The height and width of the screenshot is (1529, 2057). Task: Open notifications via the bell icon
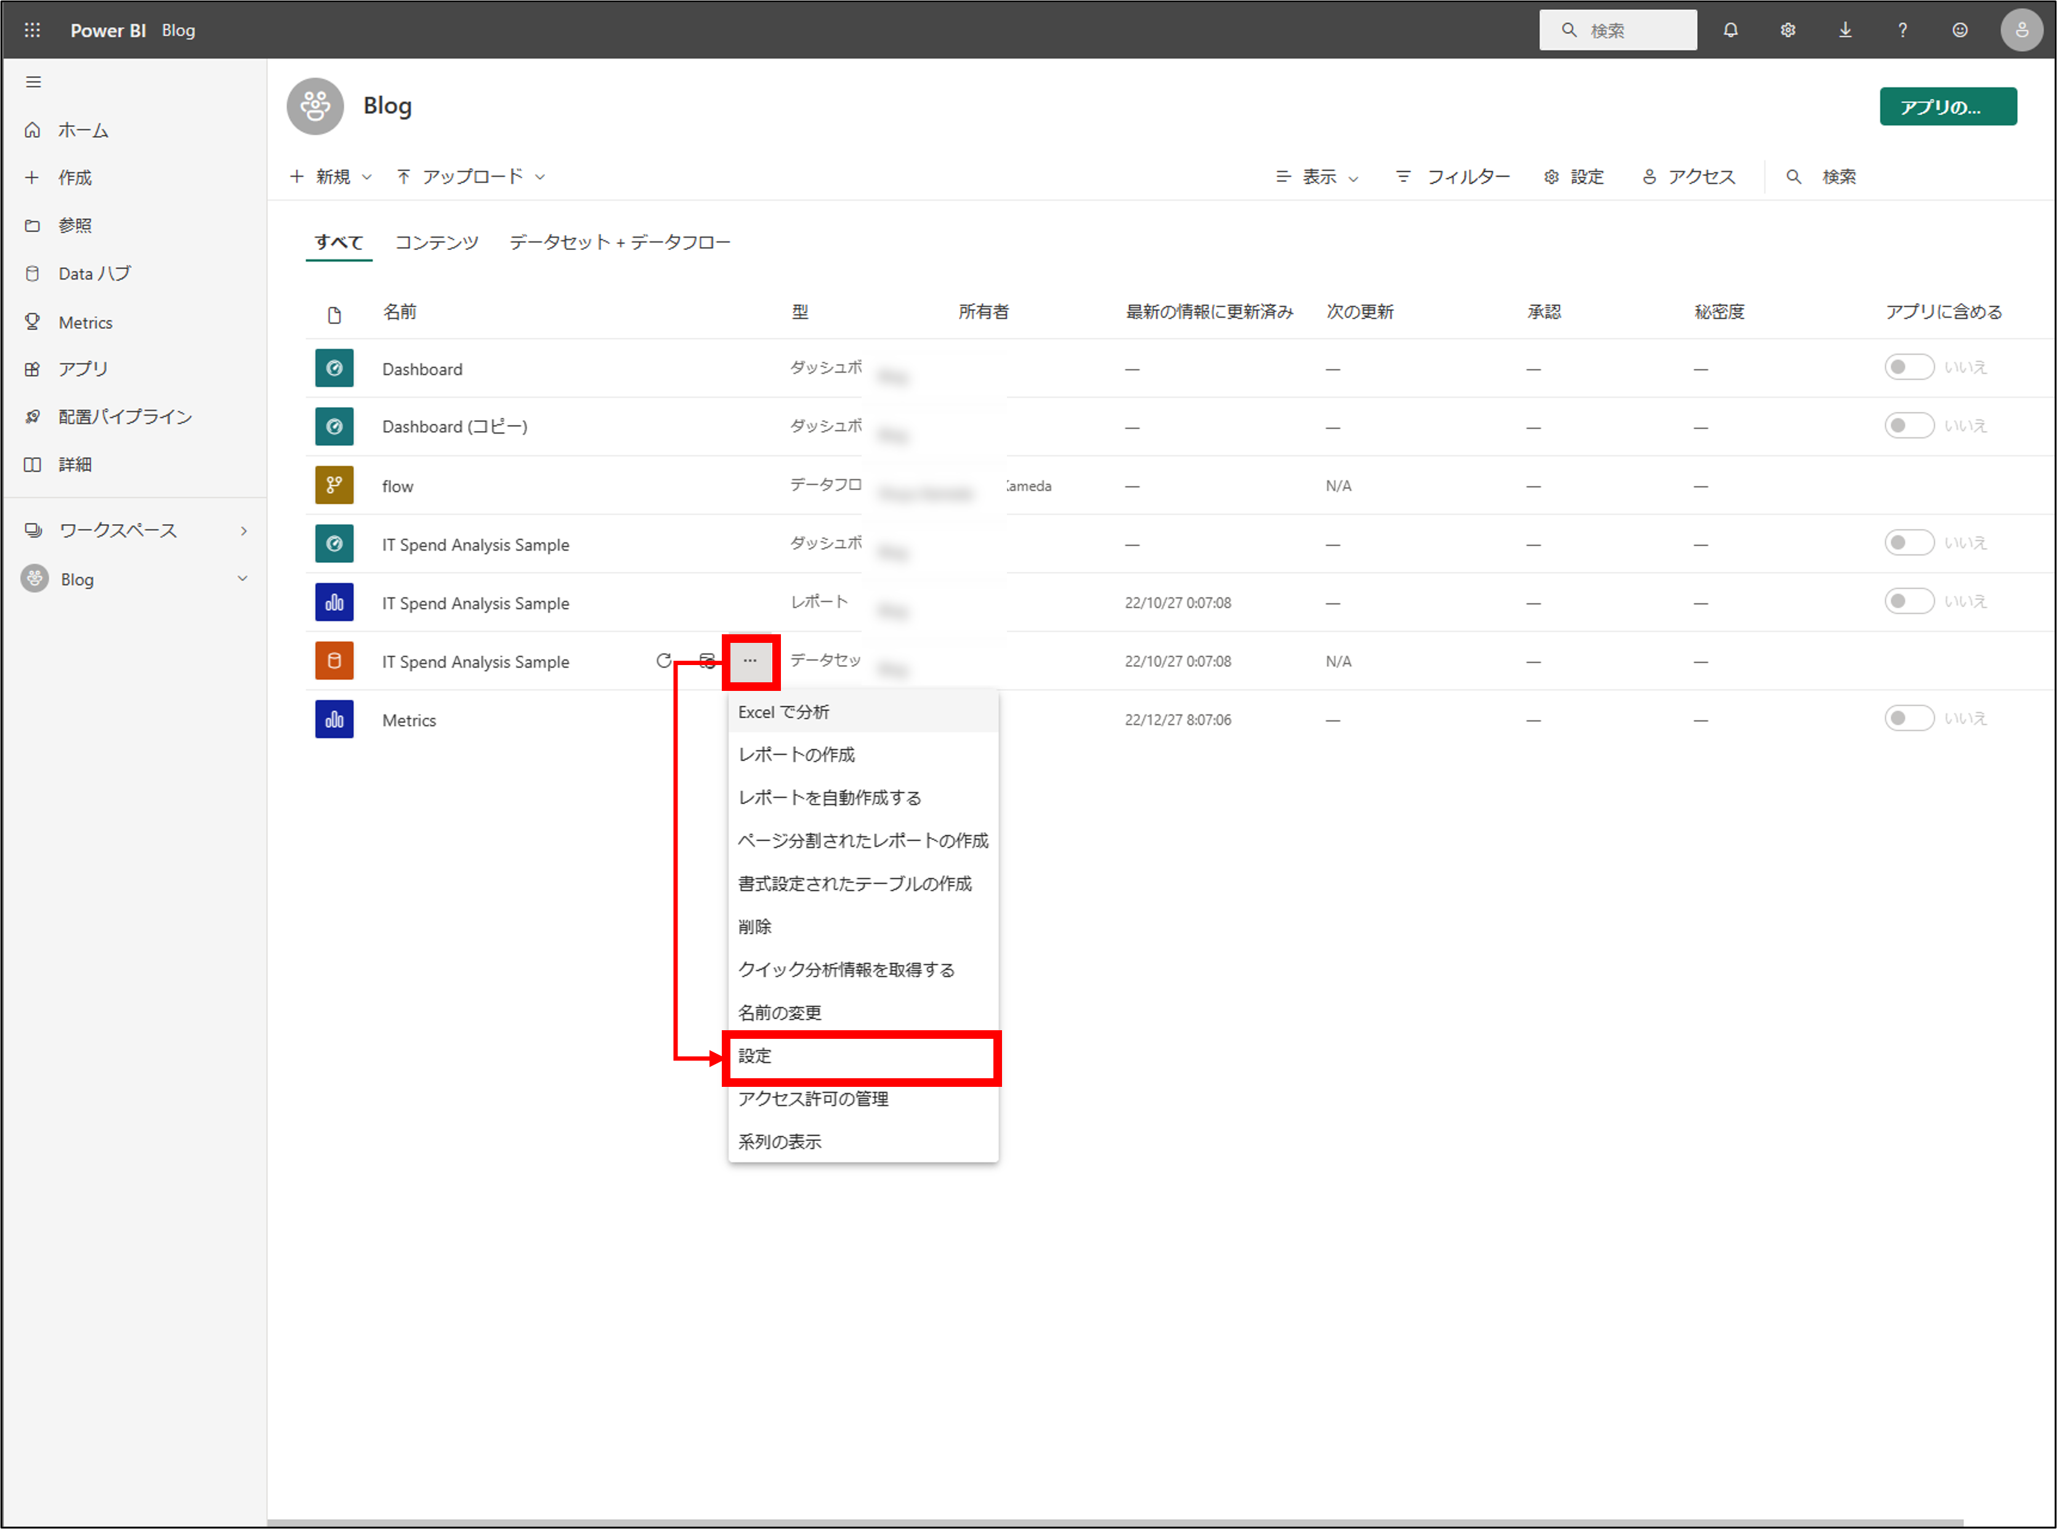coord(1730,30)
